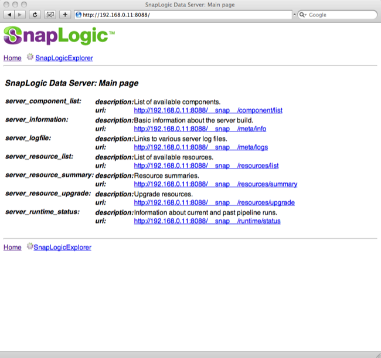
Task: Focus the address bar URL field
Action: [x=183, y=15]
